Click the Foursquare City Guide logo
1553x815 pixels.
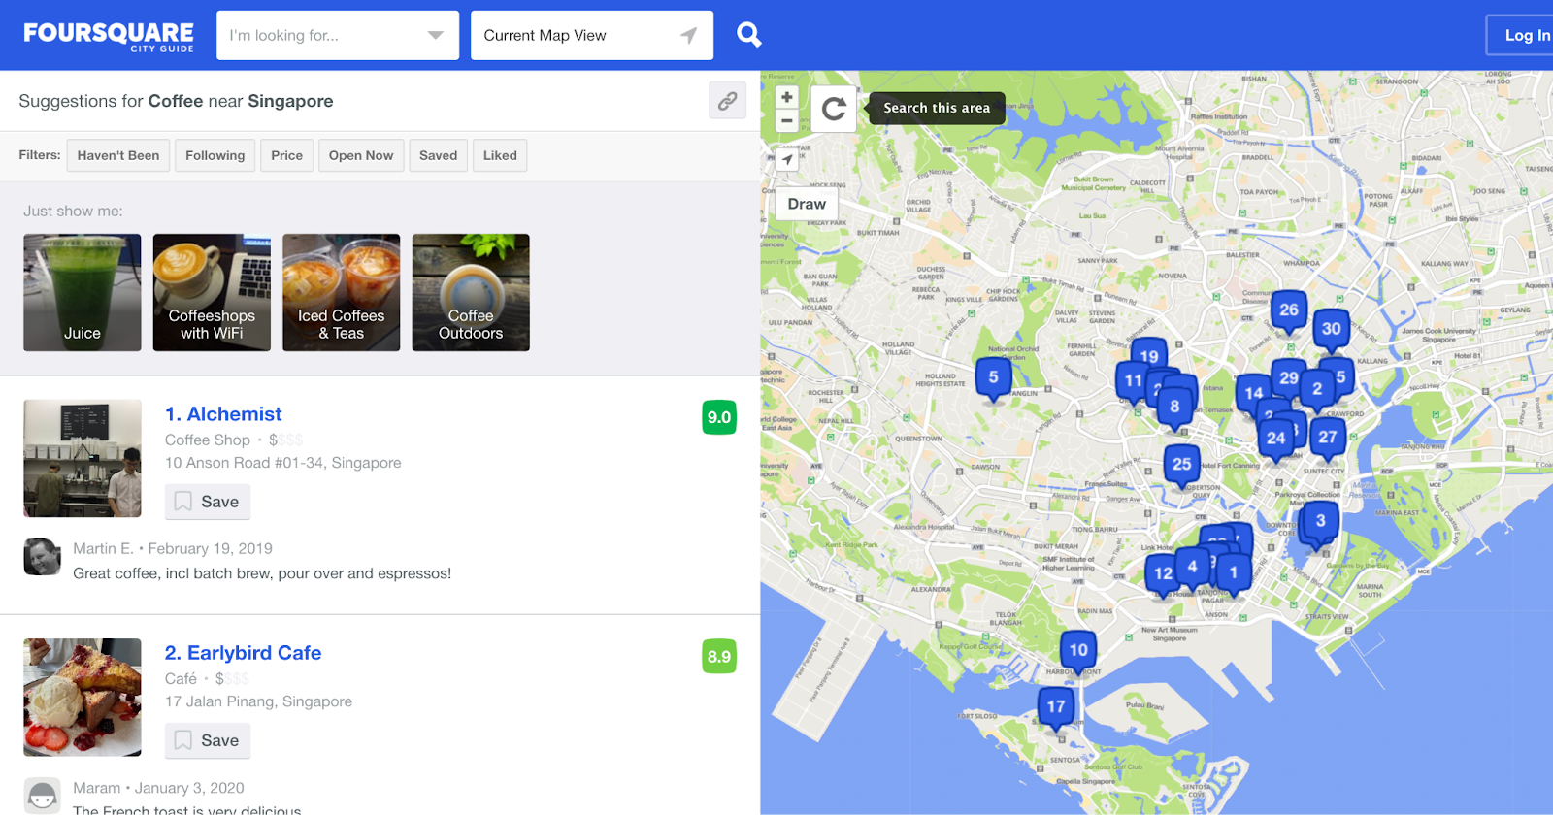coord(109,36)
